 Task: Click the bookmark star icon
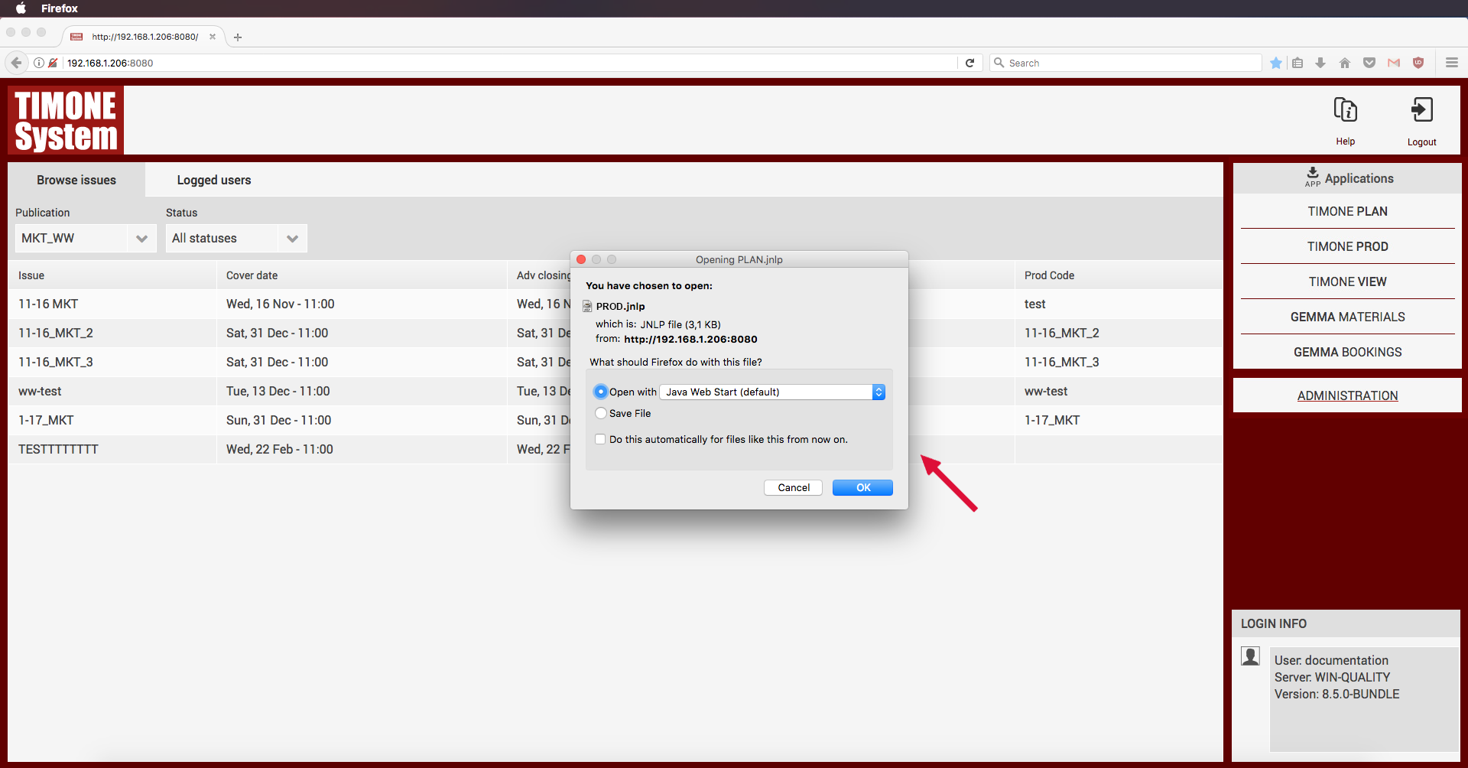point(1275,63)
